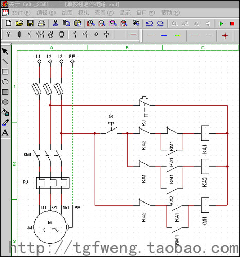This screenshot has width=240, height=257.
Task: Zoom out with minus magnifier
Action: (102, 23)
